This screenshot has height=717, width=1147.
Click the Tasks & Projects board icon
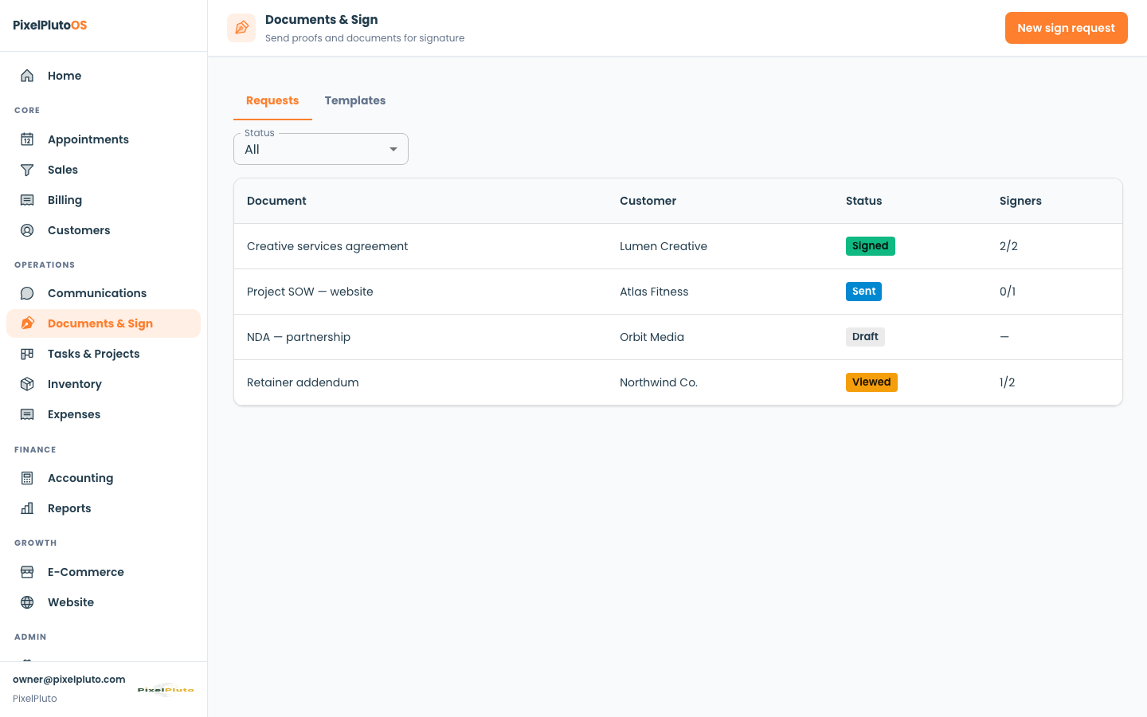27,354
